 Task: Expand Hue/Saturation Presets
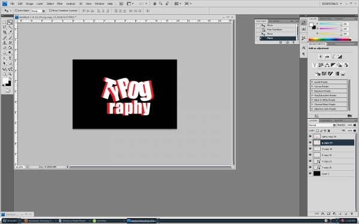pyautogui.click(x=312, y=96)
